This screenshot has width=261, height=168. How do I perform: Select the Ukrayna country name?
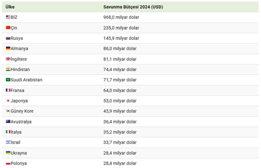click(x=19, y=153)
